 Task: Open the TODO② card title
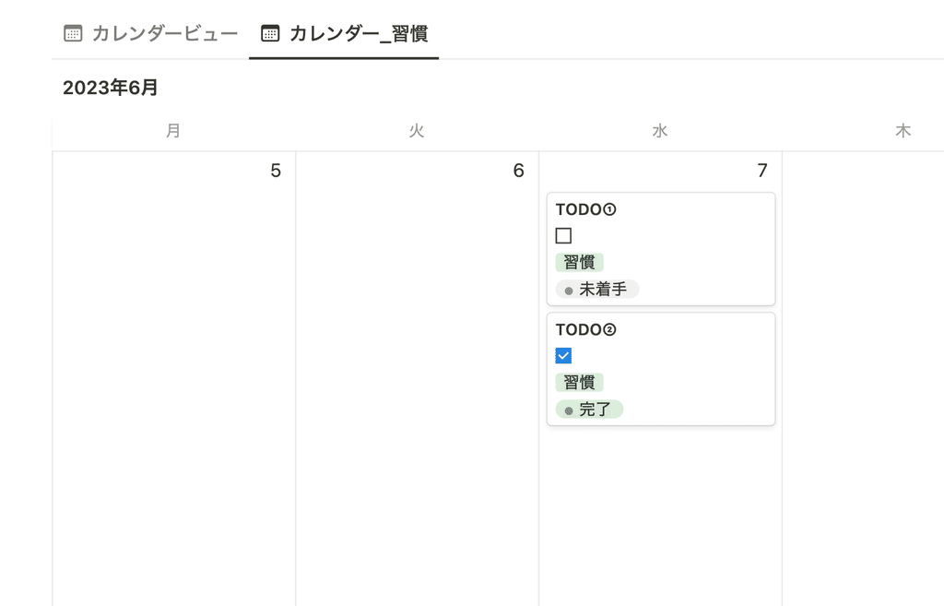(x=585, y=329)
